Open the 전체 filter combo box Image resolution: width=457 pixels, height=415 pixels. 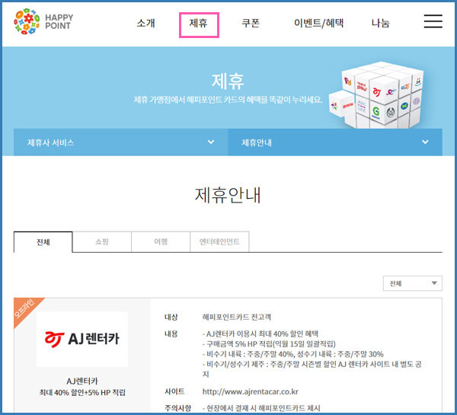(x=412, y=283)
